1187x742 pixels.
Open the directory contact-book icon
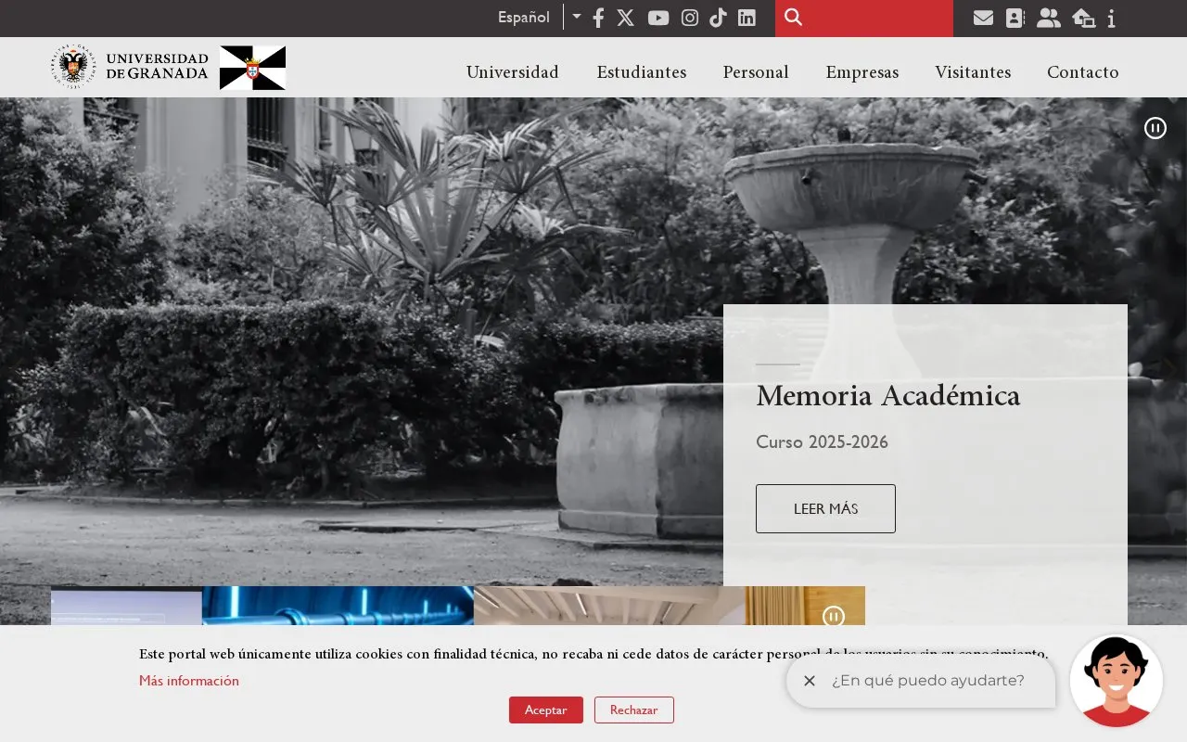(1015, 18)
